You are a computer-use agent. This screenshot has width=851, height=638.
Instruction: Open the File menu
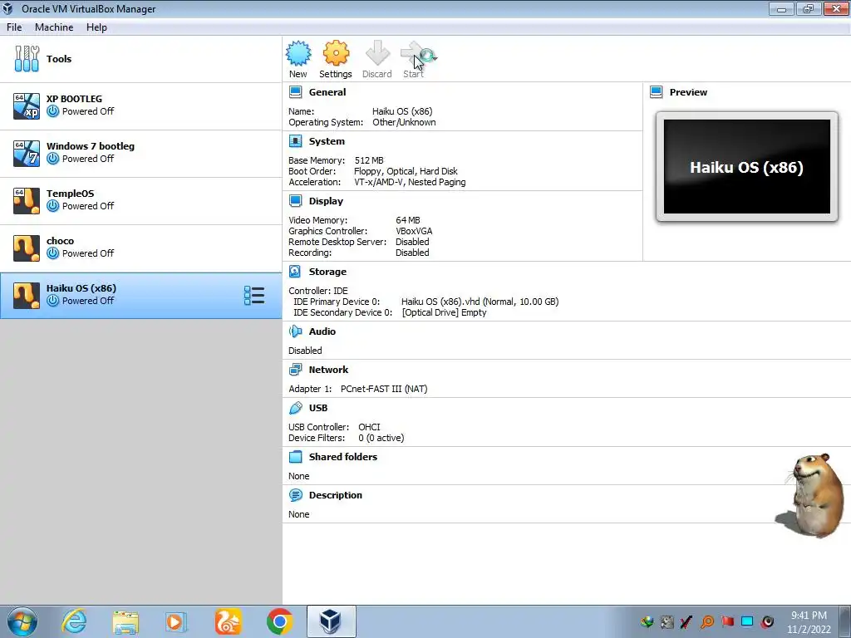pyautogui.click(x=14, y=27)
